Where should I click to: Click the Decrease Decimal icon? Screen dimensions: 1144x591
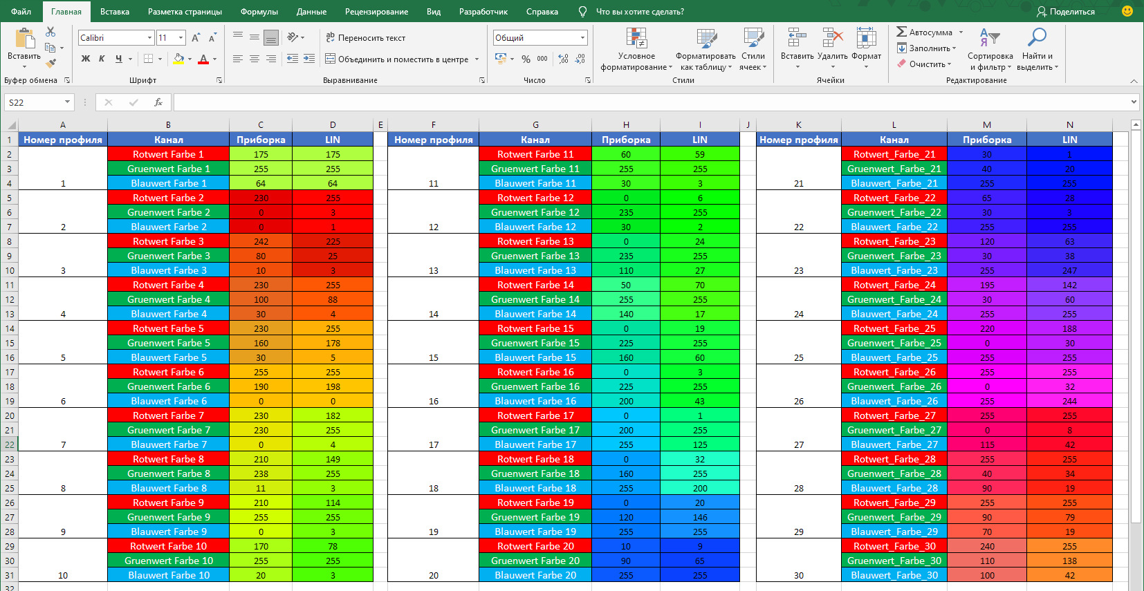pos(580,59)
